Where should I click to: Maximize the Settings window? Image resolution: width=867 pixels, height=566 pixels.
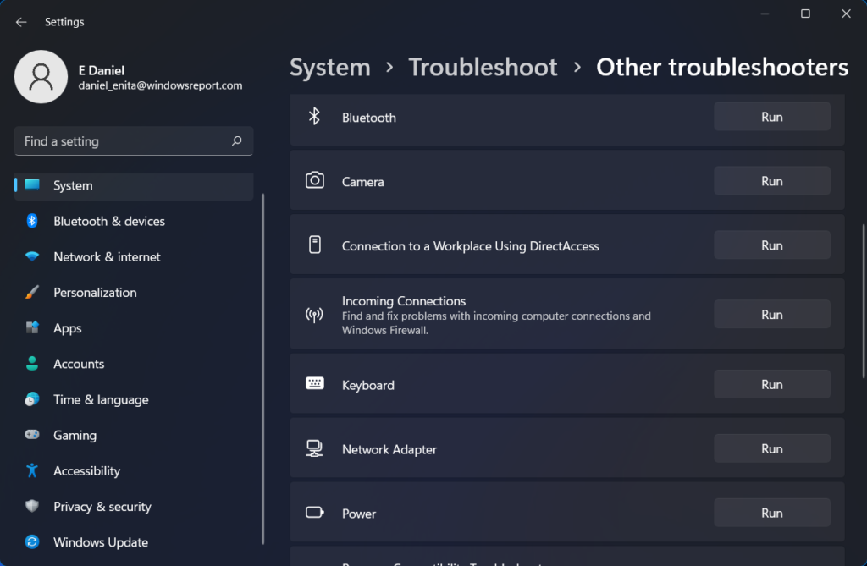tap(806, 14)
